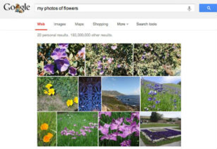Open the large purple morning glory photo

[x=61, y=60]
